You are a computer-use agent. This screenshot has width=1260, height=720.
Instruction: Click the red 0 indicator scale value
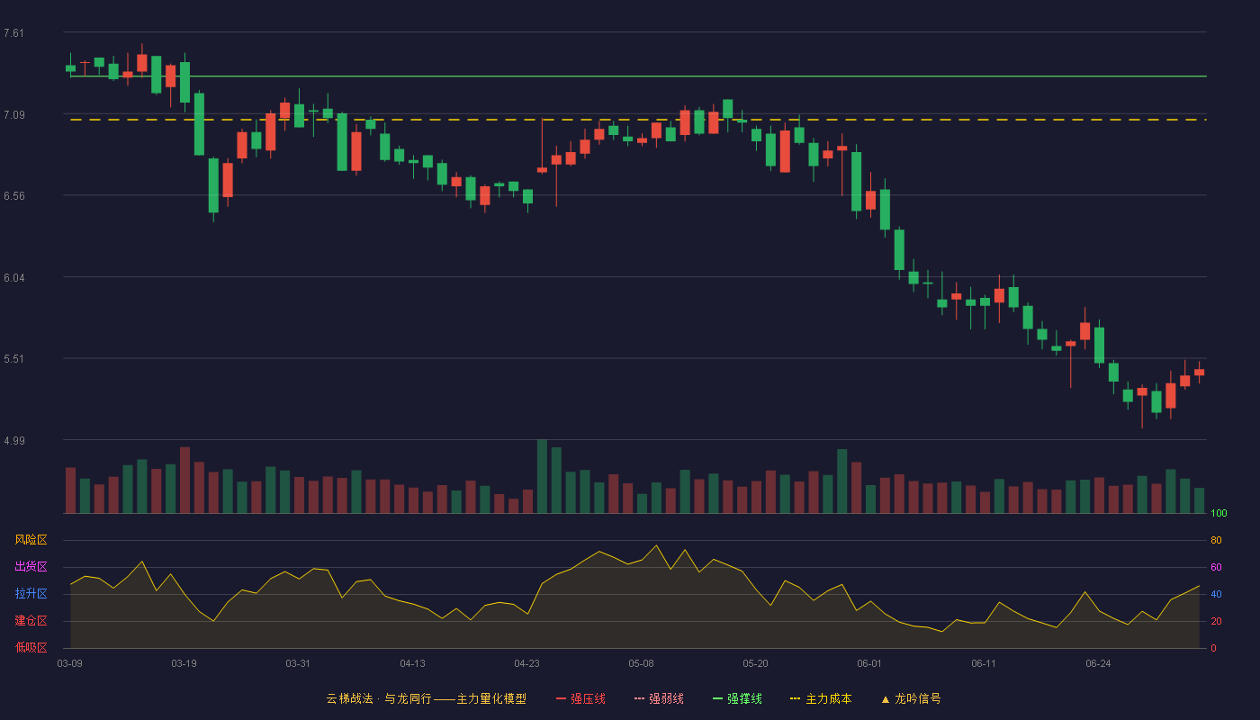[x=1213, y=648]
